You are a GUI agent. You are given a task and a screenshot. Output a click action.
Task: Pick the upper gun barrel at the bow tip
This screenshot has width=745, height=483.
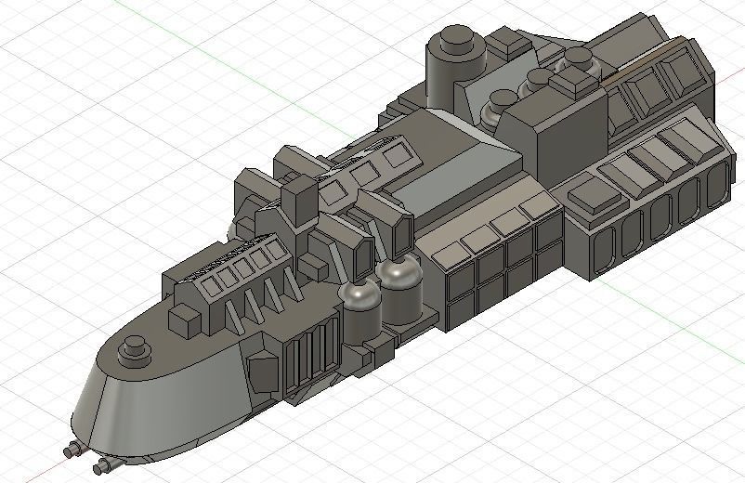tap(73, 450)
